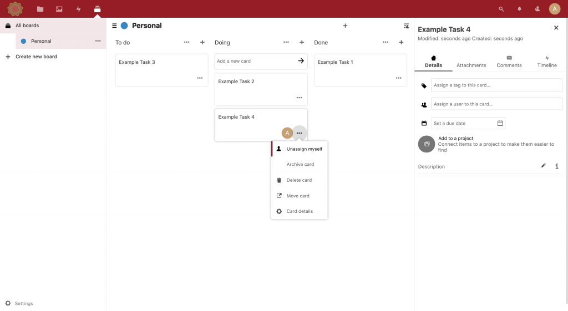
Task: Open the board filter view options icon
Action: pos(406,26)
